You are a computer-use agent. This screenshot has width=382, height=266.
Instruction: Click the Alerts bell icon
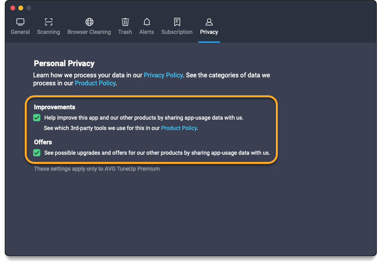(x=146, y=22)
